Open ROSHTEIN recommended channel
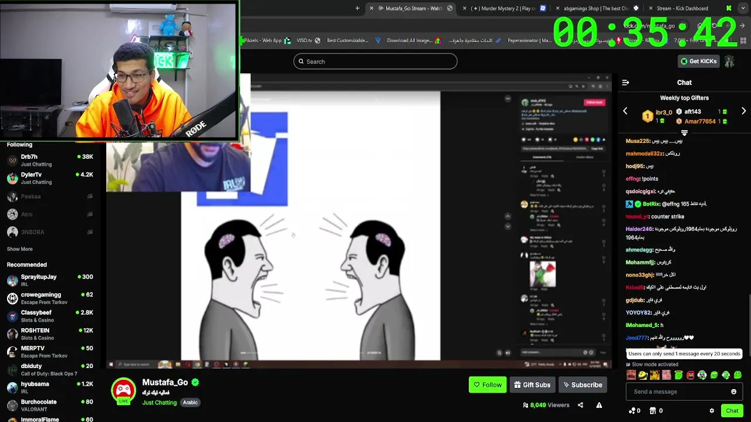The height and width of the screenshot is (422, 751). pyautogui.click(x=50, y=334)
